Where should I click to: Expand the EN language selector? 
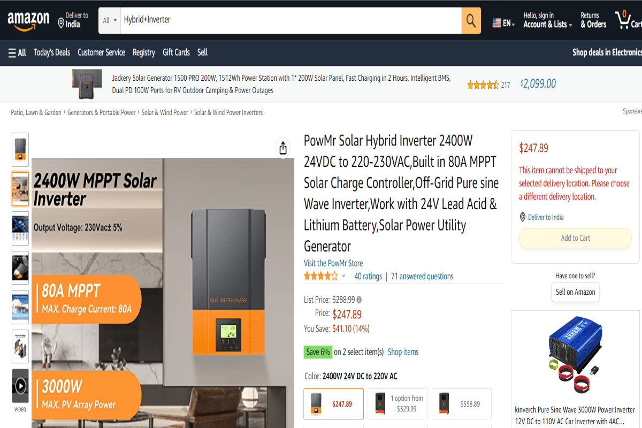[503, 24]
